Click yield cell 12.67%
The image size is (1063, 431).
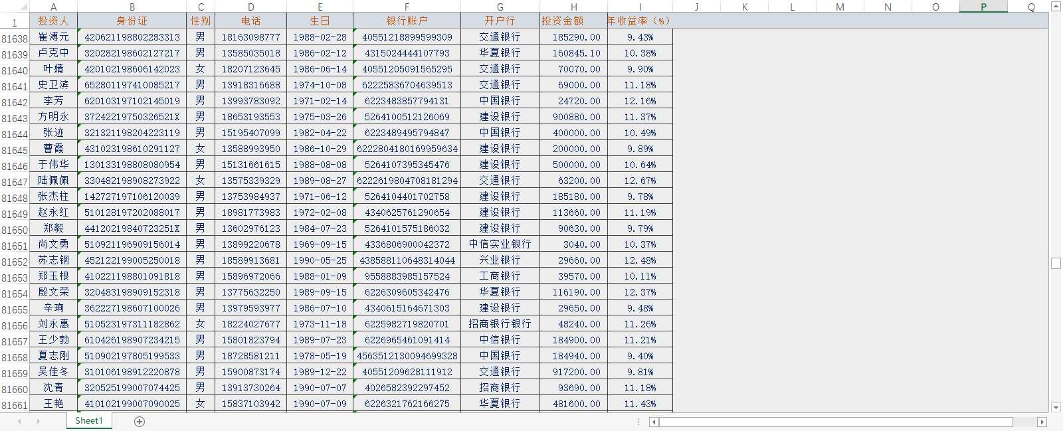(640, 181)
